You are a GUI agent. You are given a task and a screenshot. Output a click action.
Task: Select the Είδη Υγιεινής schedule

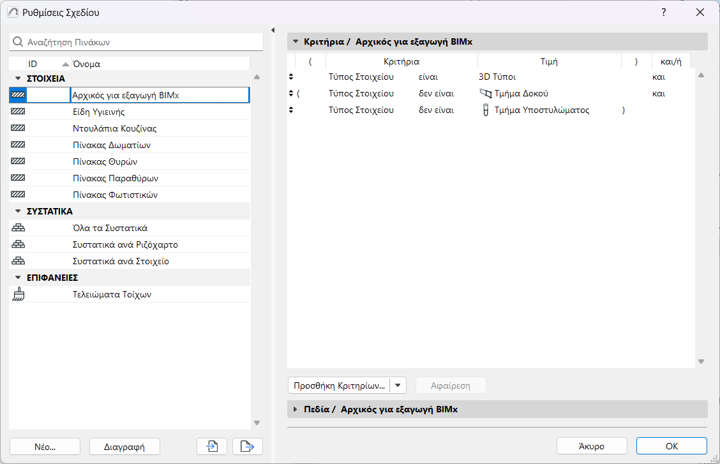click(x=130, y=112)
